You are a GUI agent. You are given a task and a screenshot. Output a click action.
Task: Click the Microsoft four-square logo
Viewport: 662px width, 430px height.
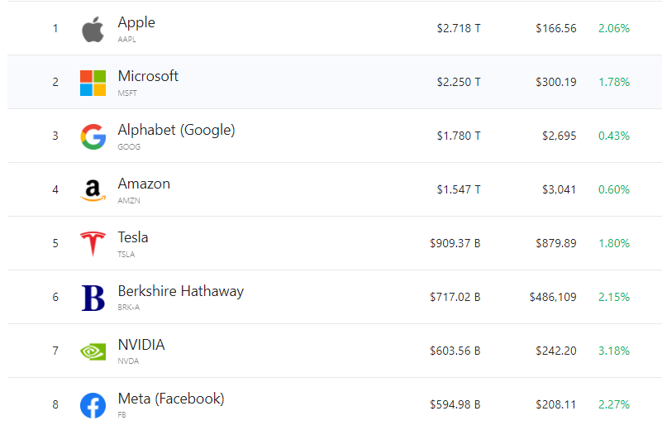pyautogui.click(x=93, y=83)
